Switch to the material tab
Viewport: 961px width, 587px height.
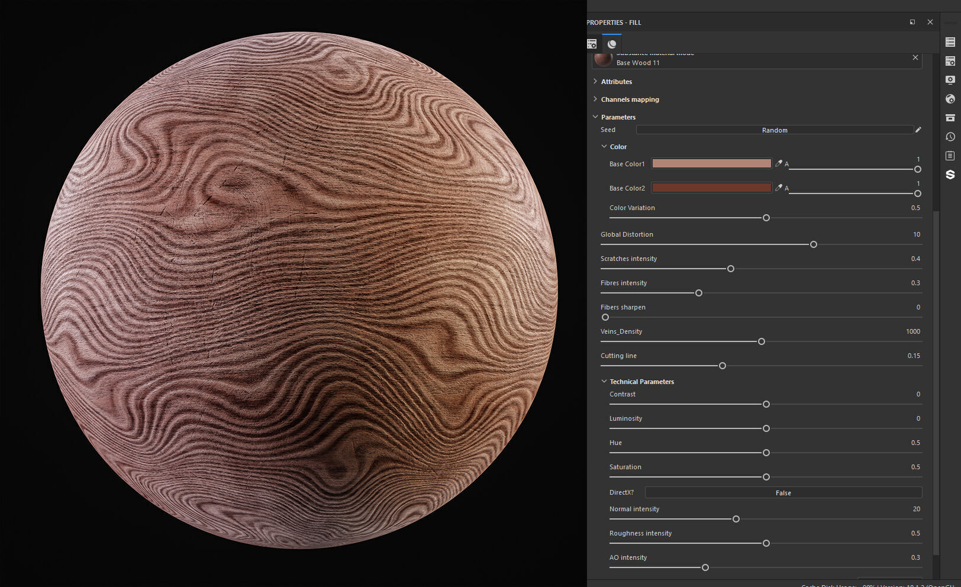[x=612, y=44]
